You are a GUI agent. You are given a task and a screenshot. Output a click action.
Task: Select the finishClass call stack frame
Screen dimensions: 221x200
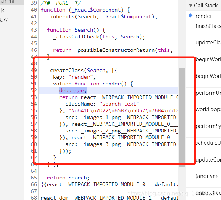(x=208, y=26)
